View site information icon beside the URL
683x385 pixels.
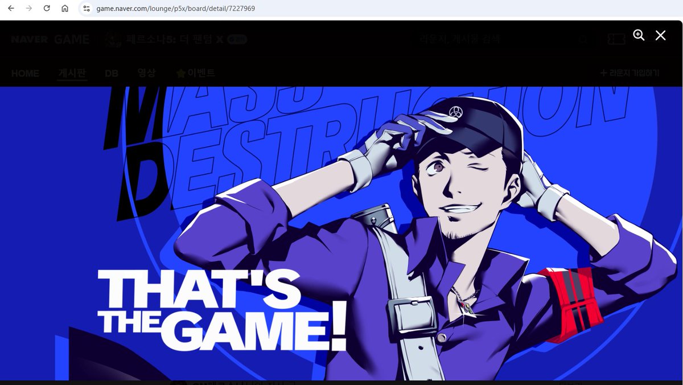(87, 9)
